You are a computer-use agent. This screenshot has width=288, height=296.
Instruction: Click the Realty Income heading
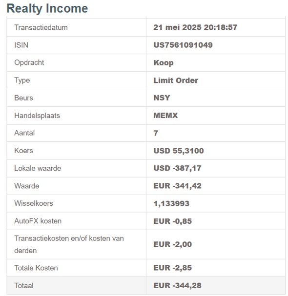pos(47,9)
